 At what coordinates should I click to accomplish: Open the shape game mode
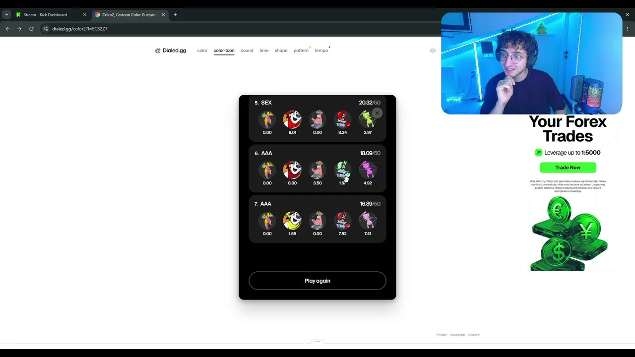click(281, 51)
